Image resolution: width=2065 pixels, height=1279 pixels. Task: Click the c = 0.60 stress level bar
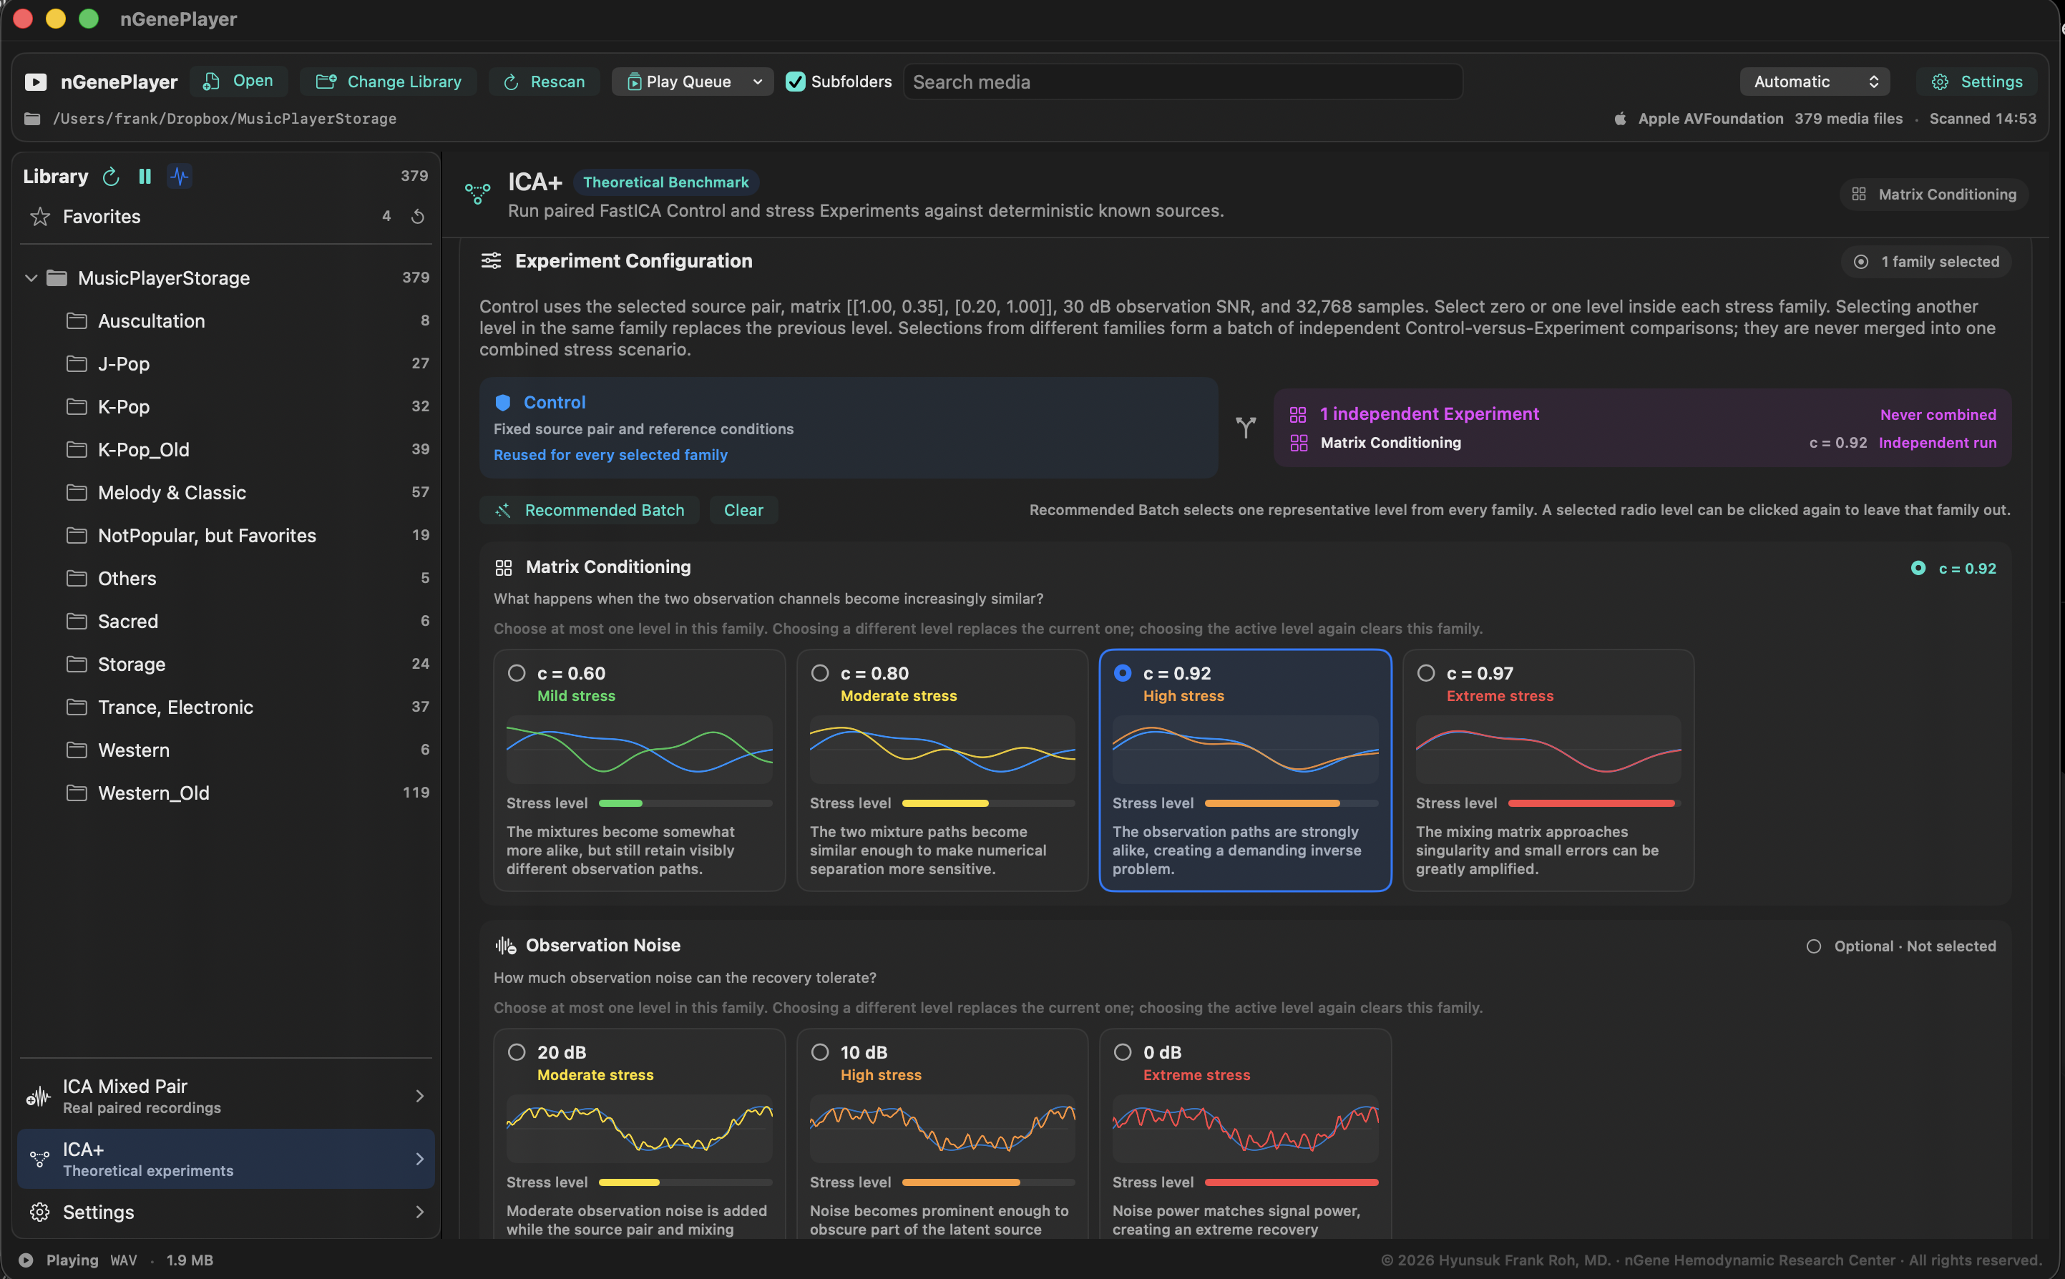(x=685, y=803)
